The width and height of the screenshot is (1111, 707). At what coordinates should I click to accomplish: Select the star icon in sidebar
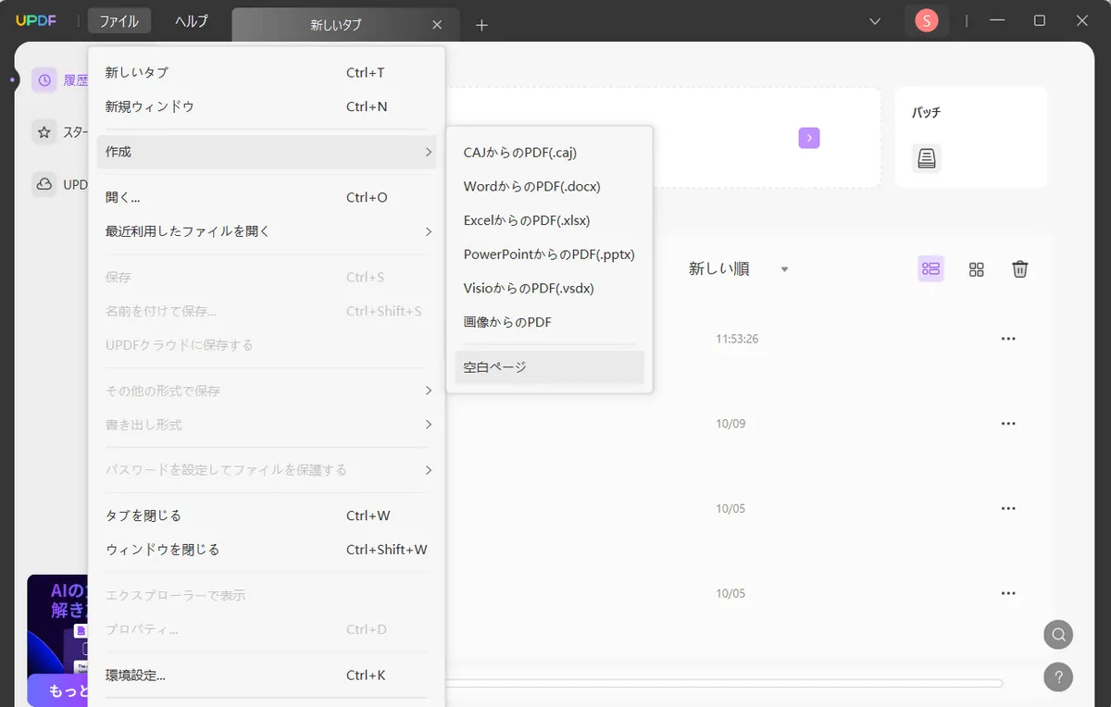click(x=44, y=132)
